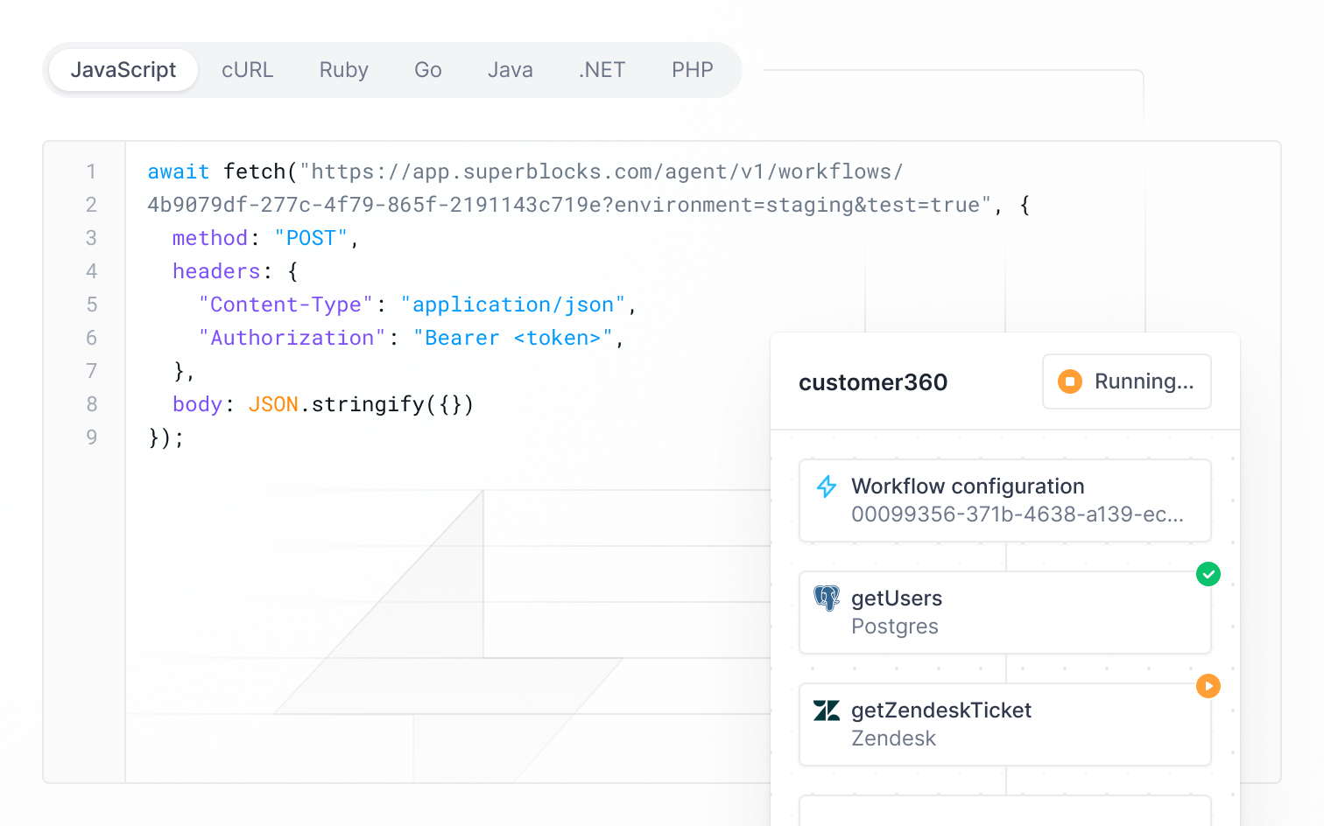This screenshot has width=1324, height=826.
Task: Open the getUsers Postgres step card
Action: click(x=1004, y=612)
